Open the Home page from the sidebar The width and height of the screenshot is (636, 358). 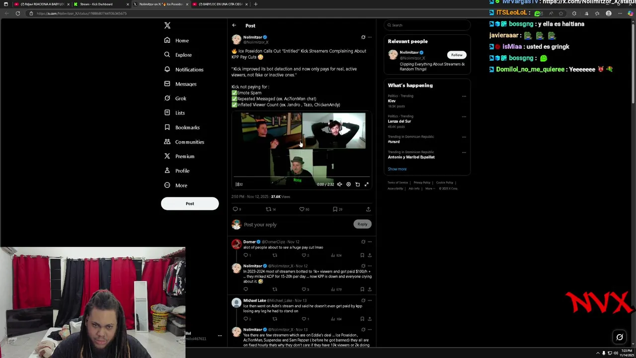(176, 40)
